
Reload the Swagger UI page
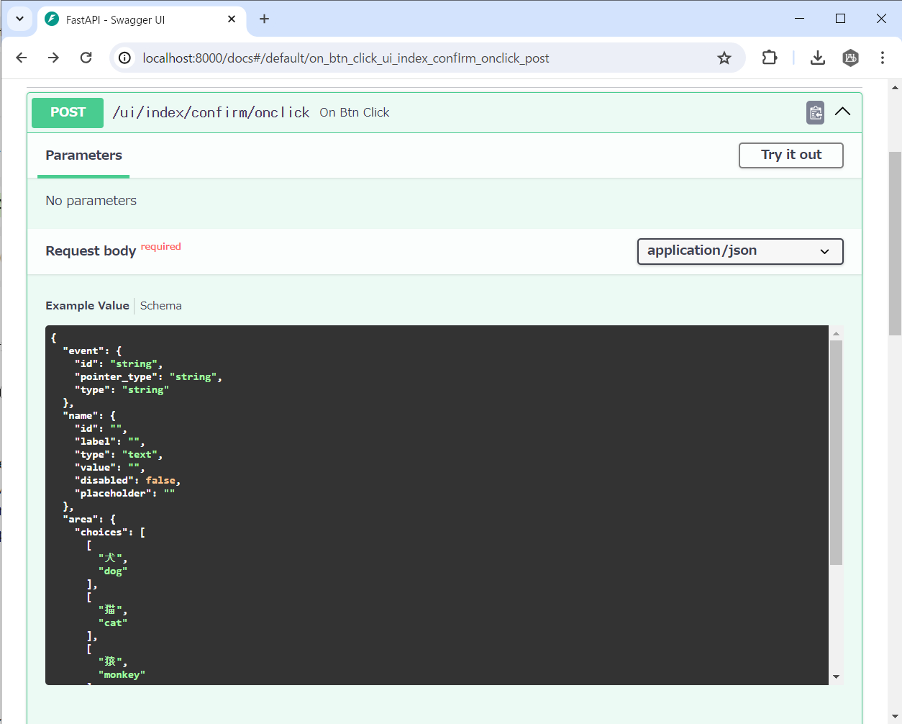(86, 58)
